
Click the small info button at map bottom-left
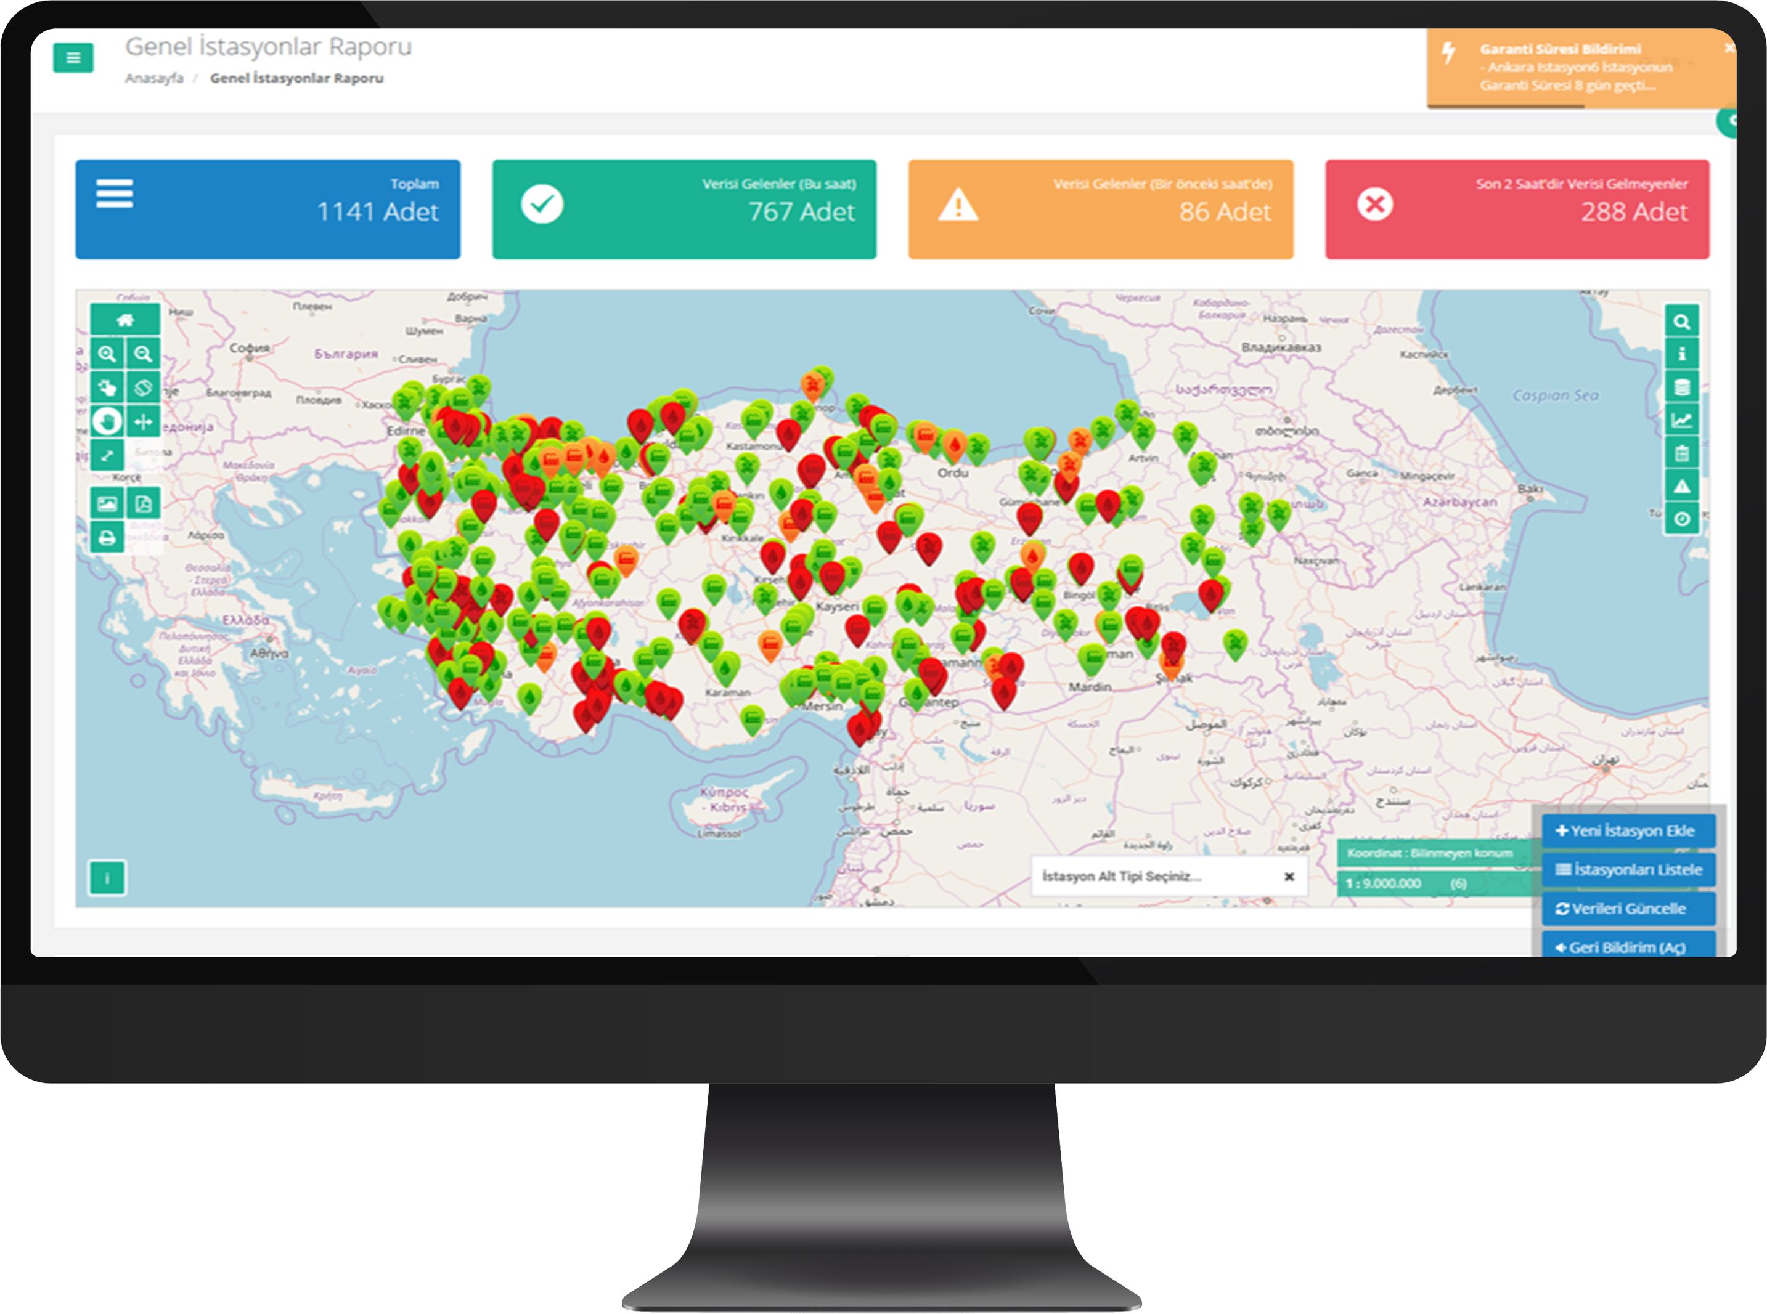click(x=107, y=878)
